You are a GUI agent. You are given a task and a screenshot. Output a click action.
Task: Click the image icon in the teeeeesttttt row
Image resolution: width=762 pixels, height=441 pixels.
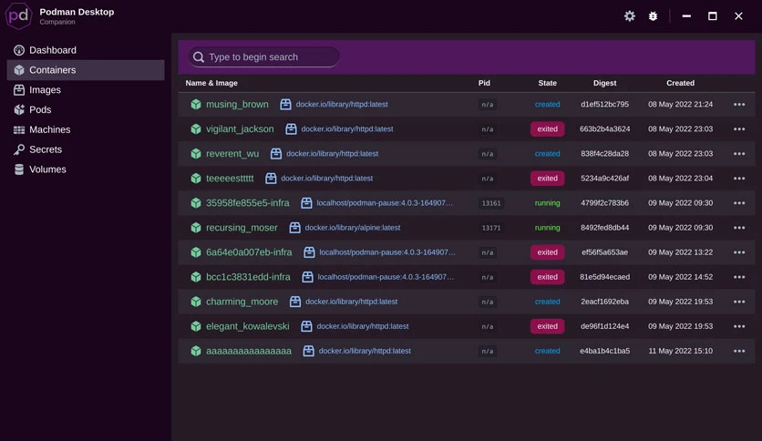(271, 179)
